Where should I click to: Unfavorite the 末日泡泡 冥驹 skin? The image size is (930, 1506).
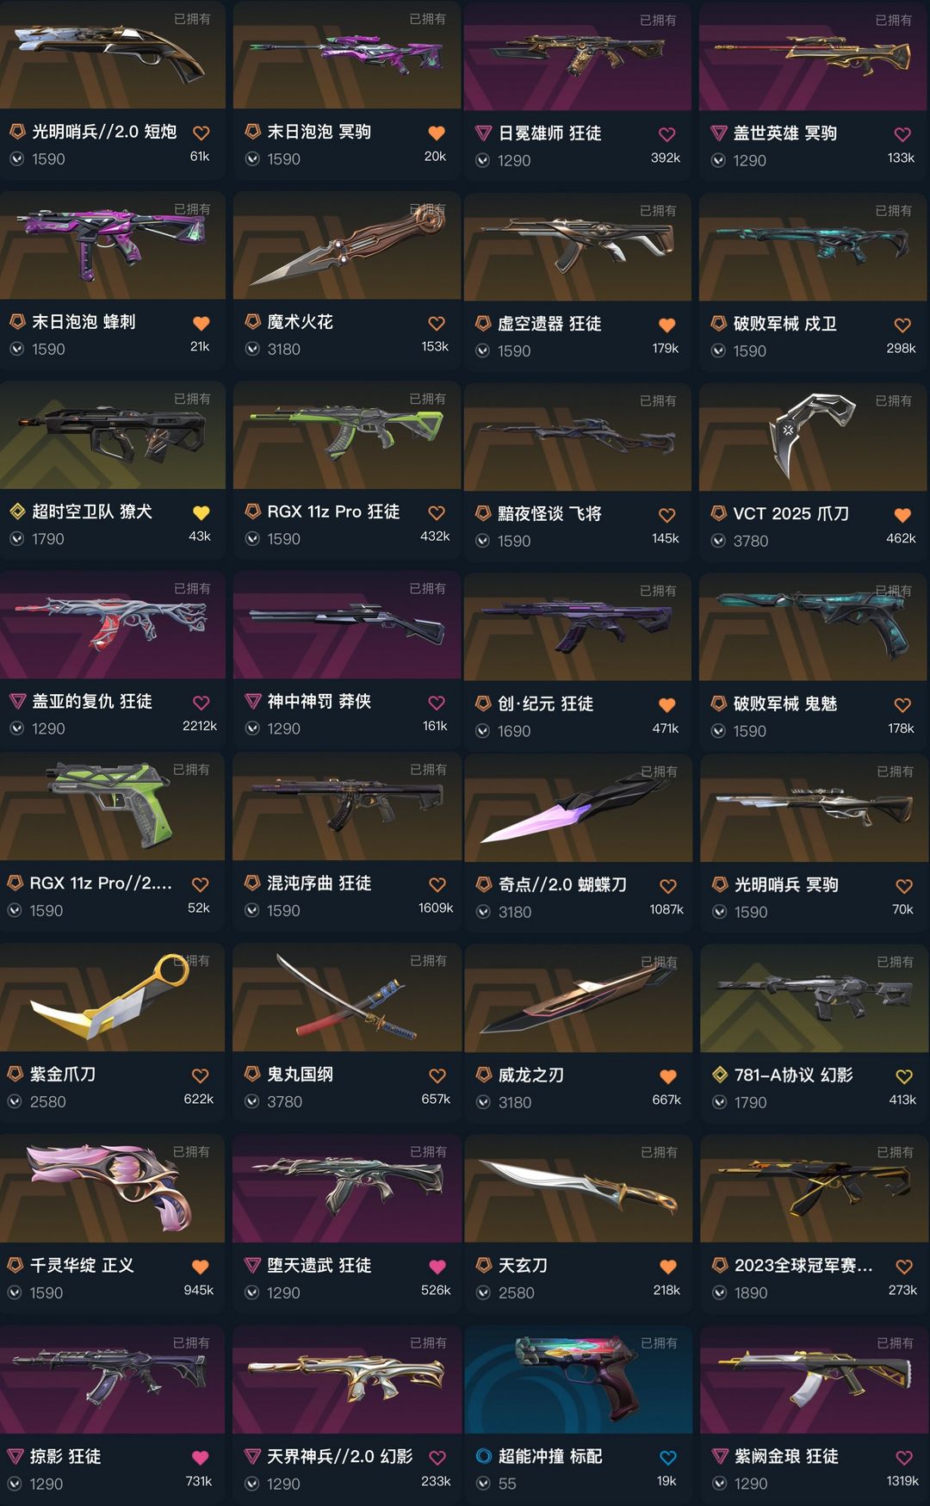[437, 133]
